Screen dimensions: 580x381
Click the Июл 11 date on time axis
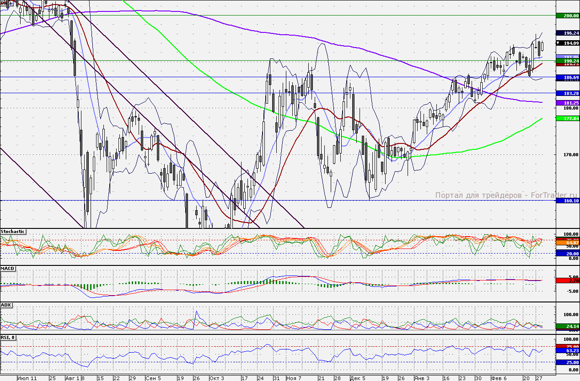coord(27,378)
